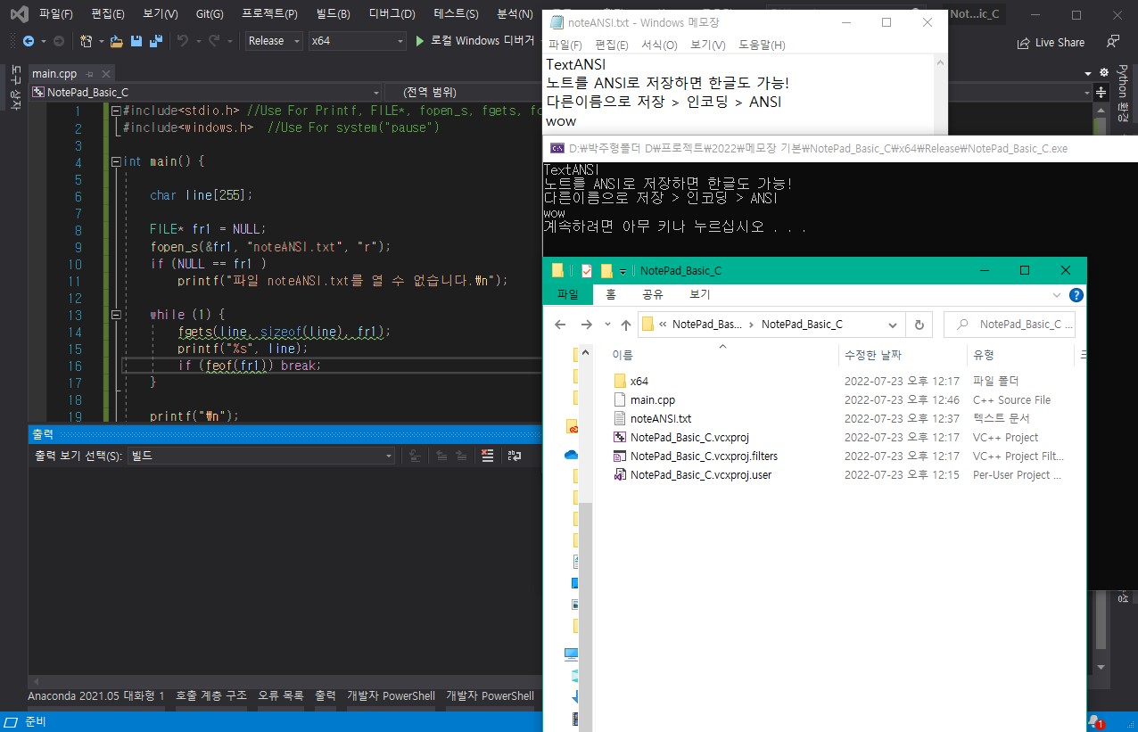The image size is (1138, 732).
Task: Open the Explorer help question mark icon
Action: [x=1076, y=295]
